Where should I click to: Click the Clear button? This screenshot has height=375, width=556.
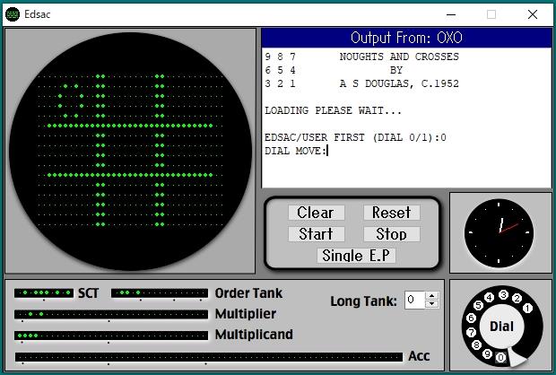(316, 213)
